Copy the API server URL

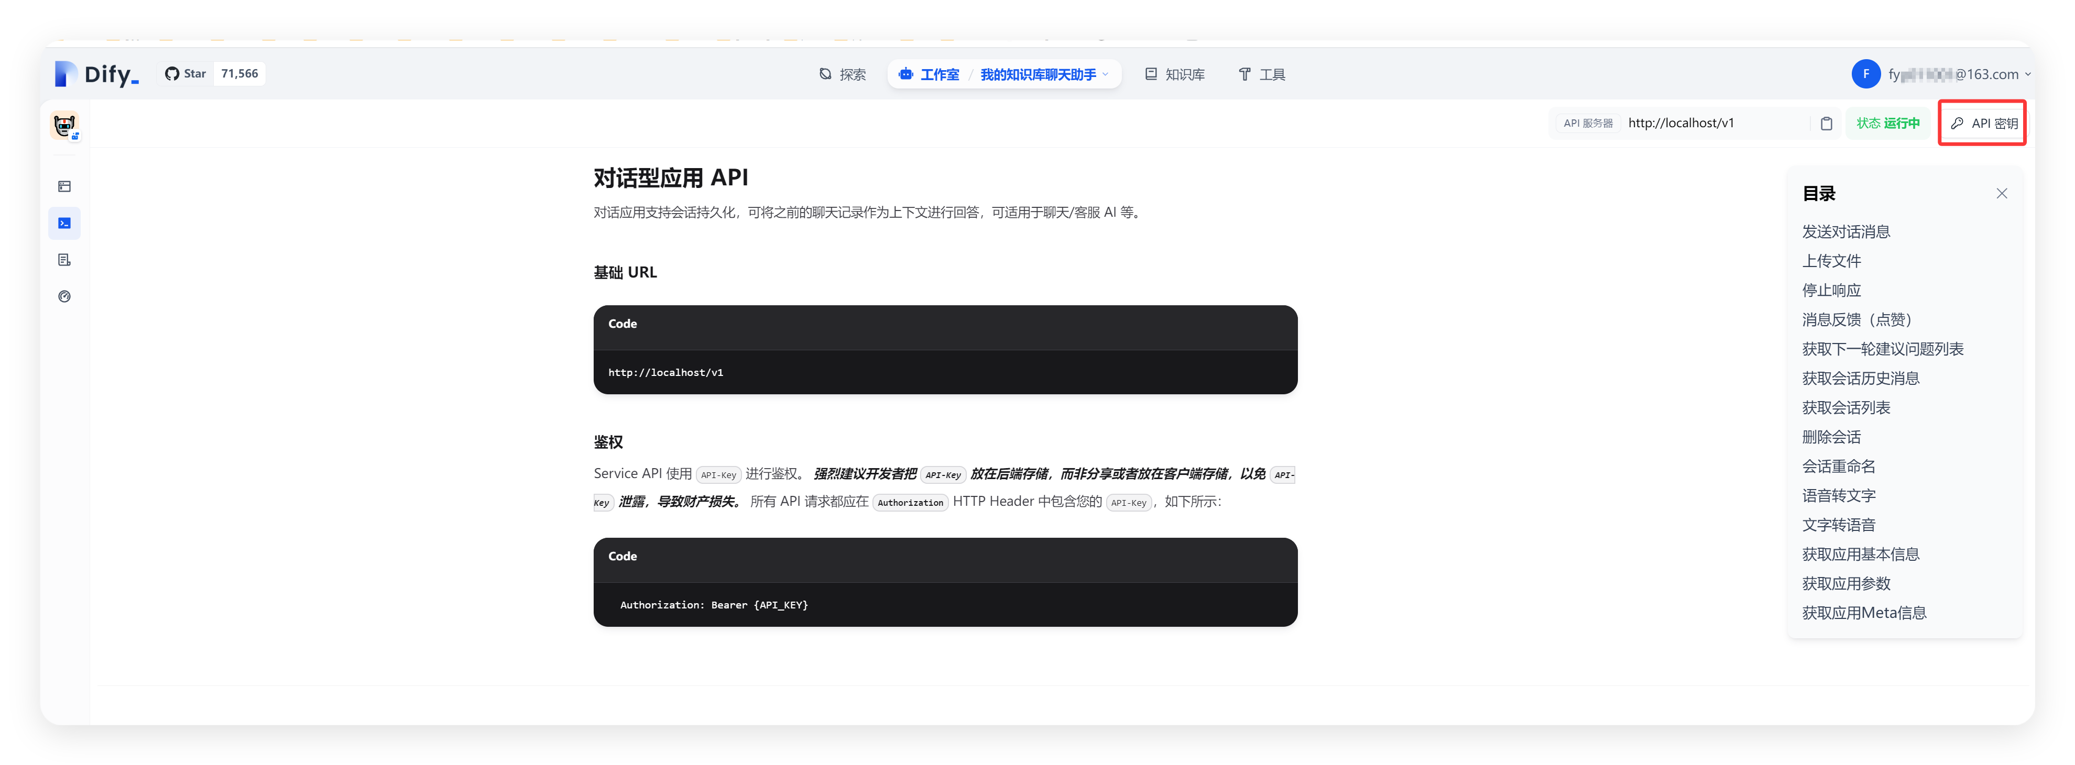pos(1826,123)
